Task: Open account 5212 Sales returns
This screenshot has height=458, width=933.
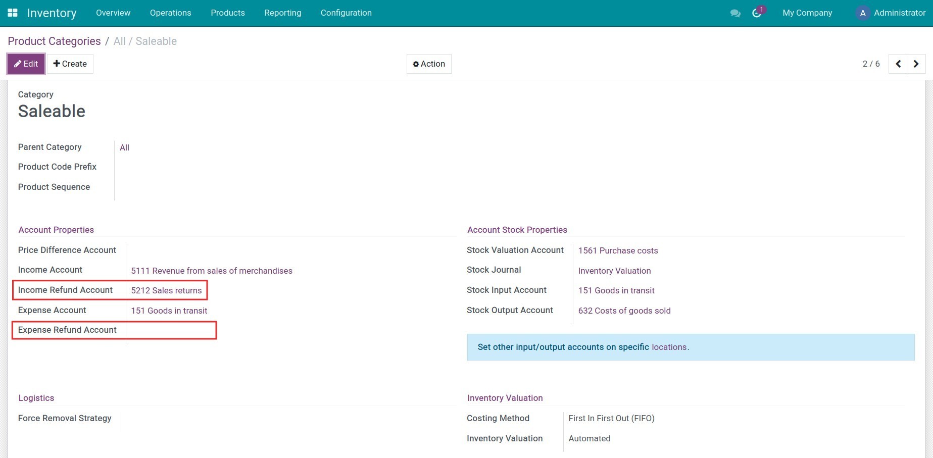Action: click(x=167, y=290)
